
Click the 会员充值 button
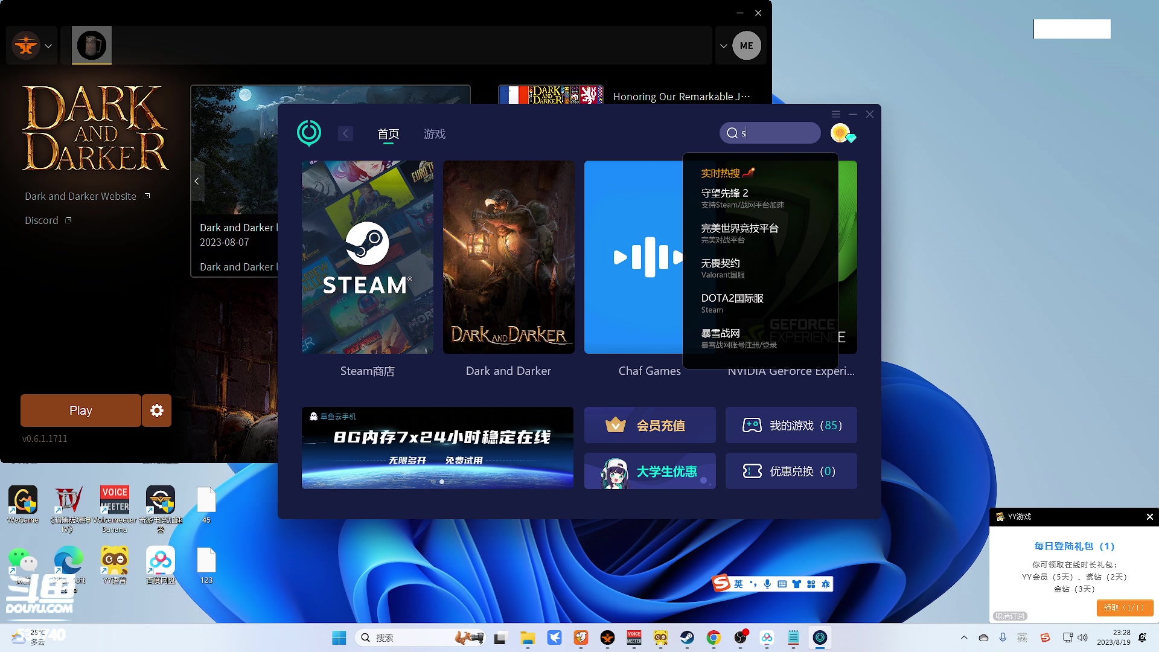pyautogui.click(x=650, y=425)
